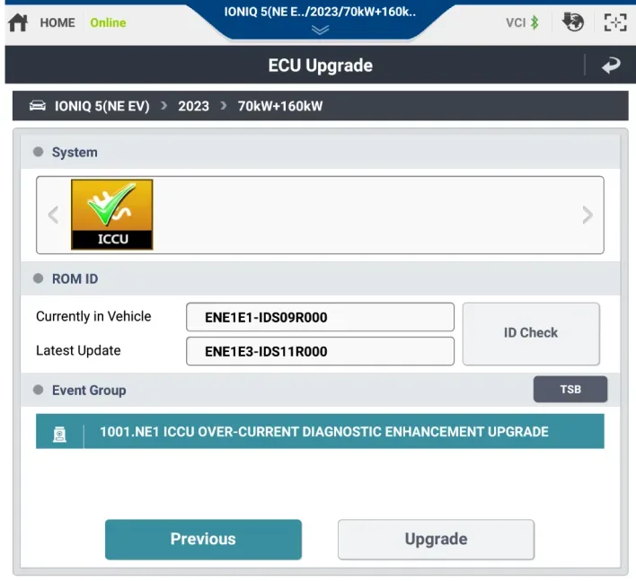The height and width of the screenshot is (581, 636).
Task: Click the HOME text label
Action: point(57,22)
